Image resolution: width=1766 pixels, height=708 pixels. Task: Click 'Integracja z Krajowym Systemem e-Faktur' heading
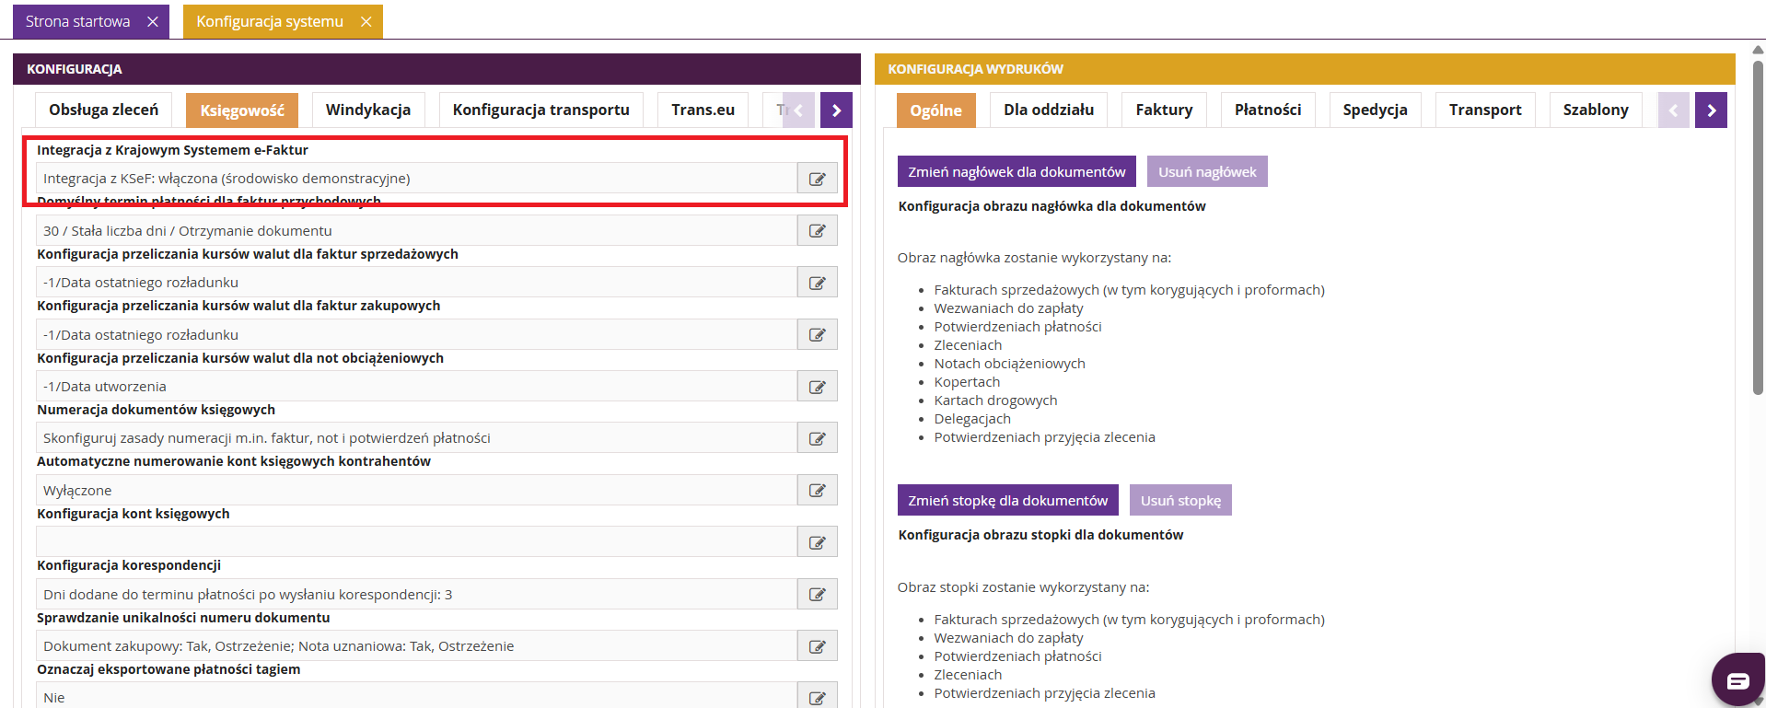[172, 150]
